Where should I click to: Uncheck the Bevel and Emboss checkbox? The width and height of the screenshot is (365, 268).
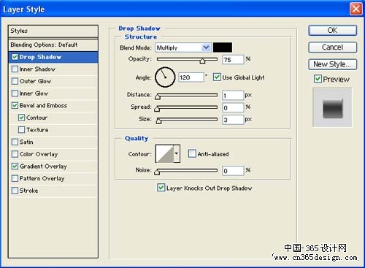coord(15,105)
